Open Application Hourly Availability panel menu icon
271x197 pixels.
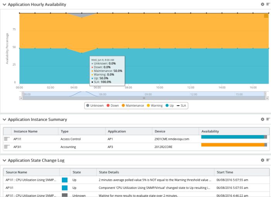268,4
